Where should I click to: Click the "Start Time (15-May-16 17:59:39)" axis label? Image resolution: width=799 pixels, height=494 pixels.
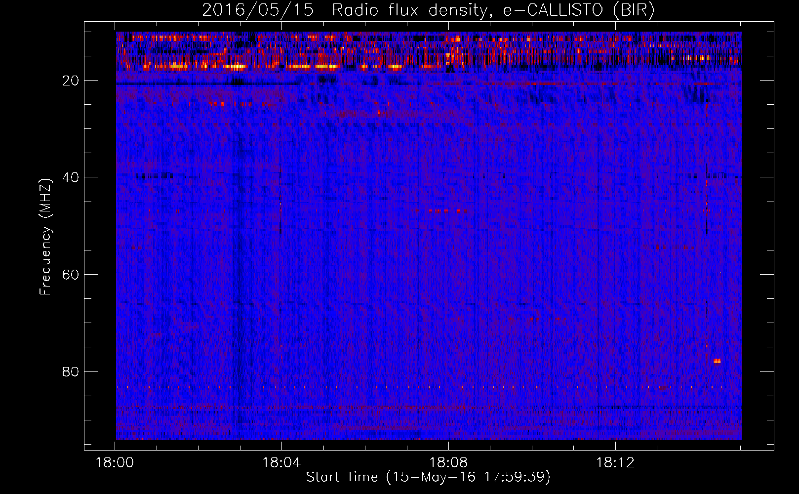[x=428, y=477]
